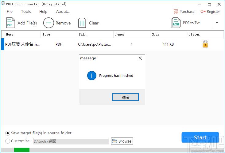Click the unlocked padlock status icon
Screen dimensions: 225x153
point(205,44)
